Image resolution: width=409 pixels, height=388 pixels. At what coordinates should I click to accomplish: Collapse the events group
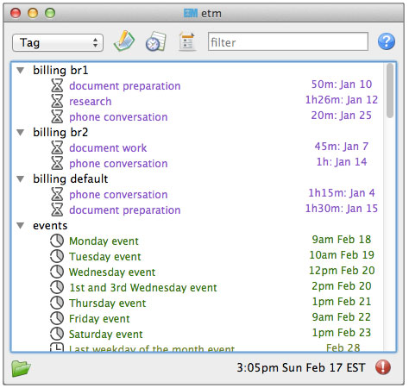[20, 225]
